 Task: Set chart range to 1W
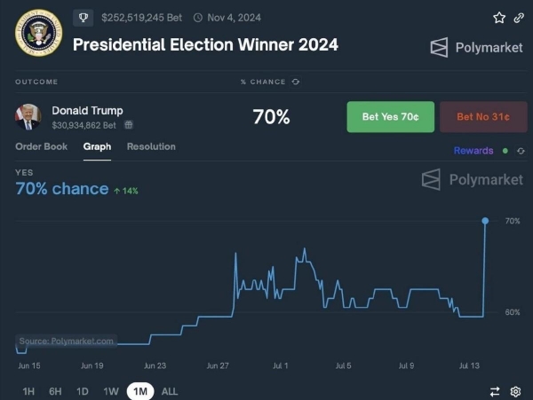(x=111, y=391)
